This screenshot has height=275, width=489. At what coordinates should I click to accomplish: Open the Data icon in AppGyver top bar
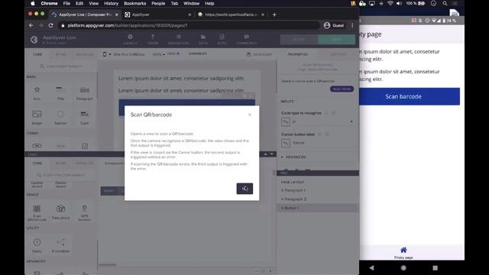tap(203, 40)
